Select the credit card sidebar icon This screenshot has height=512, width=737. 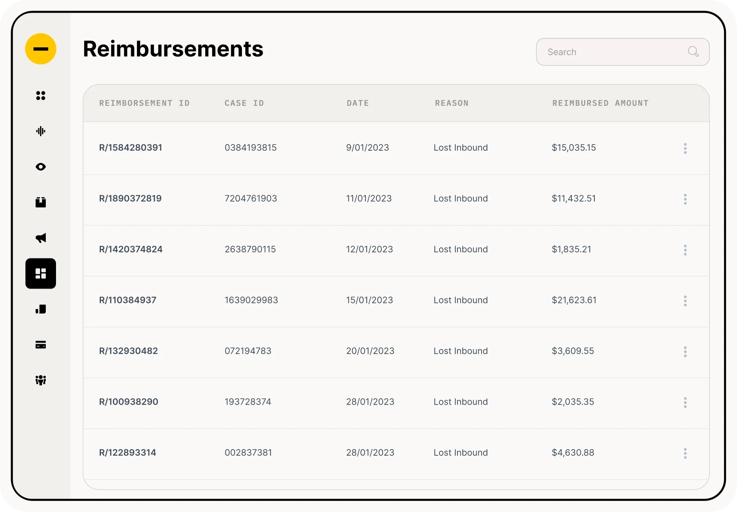tap(40, 345)
